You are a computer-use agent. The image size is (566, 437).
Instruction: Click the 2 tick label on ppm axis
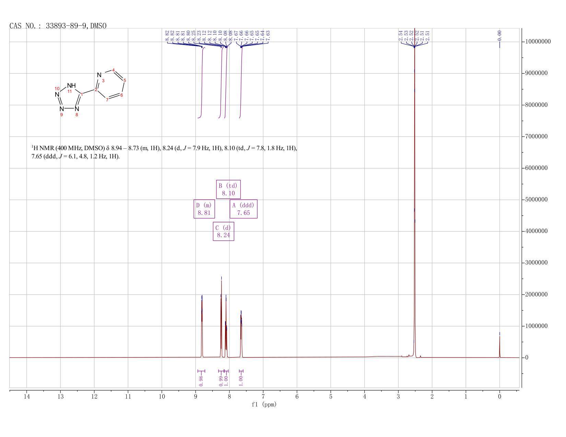[x=432, y=397]
